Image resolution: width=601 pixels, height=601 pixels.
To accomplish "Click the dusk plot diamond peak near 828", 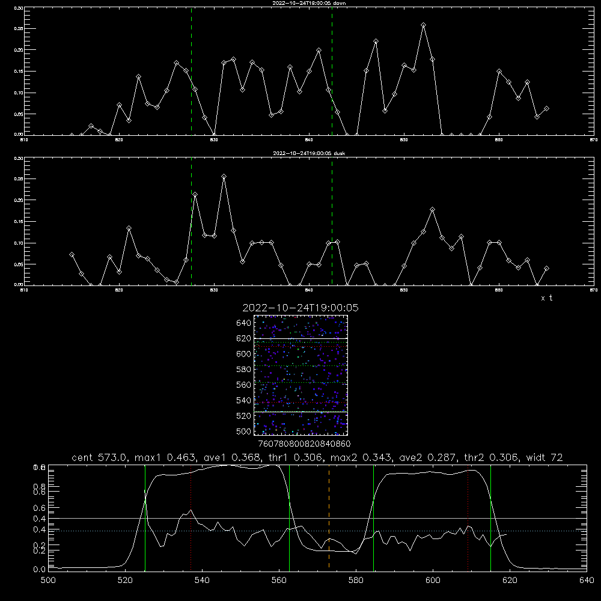I will tap(195, 195).
